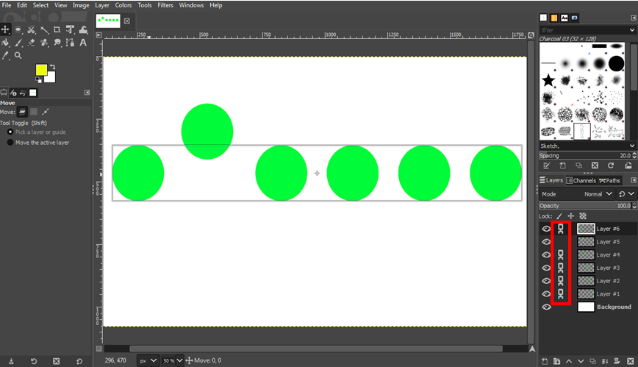
Task: Select the Unified Transform tool
Action: pos(70,29)
